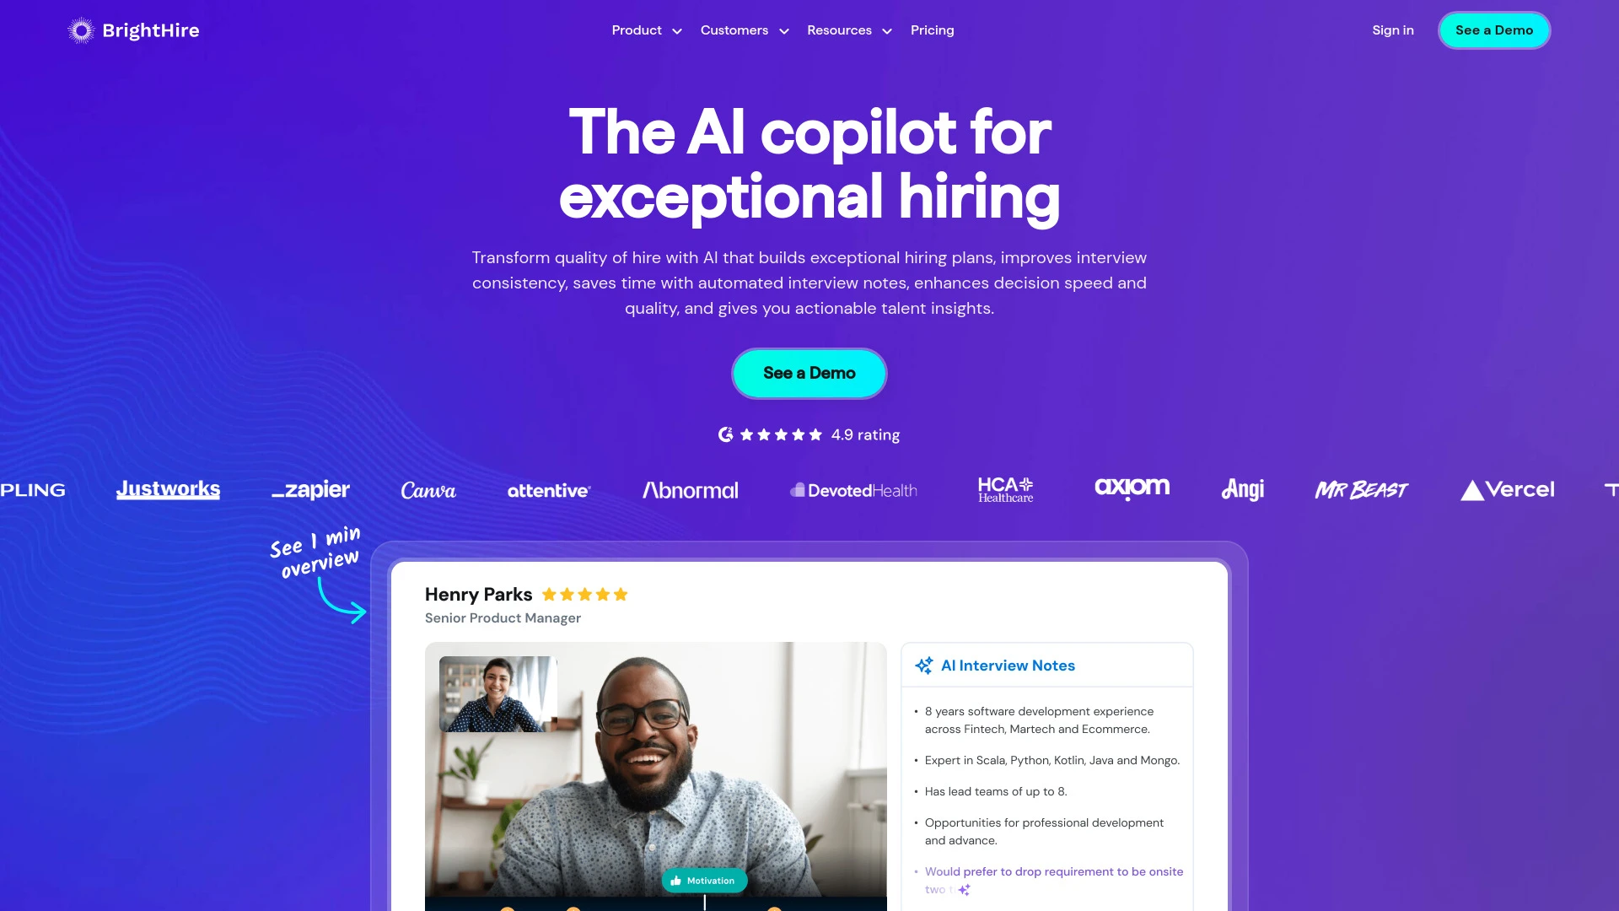Click the Sign in menu link
The image size is (1619, 911).
[1393, 30]
